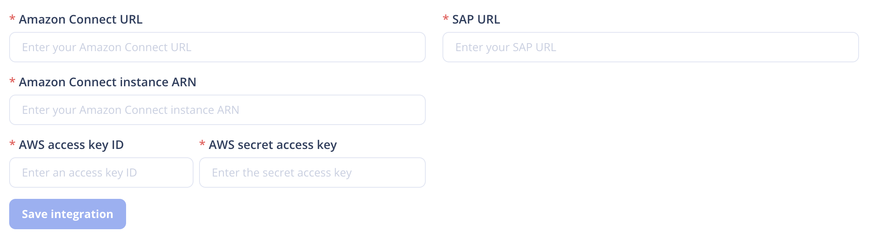Select the AWS secret access key label
This screenshot has height=238, width=869.
(x=273, y=145)
